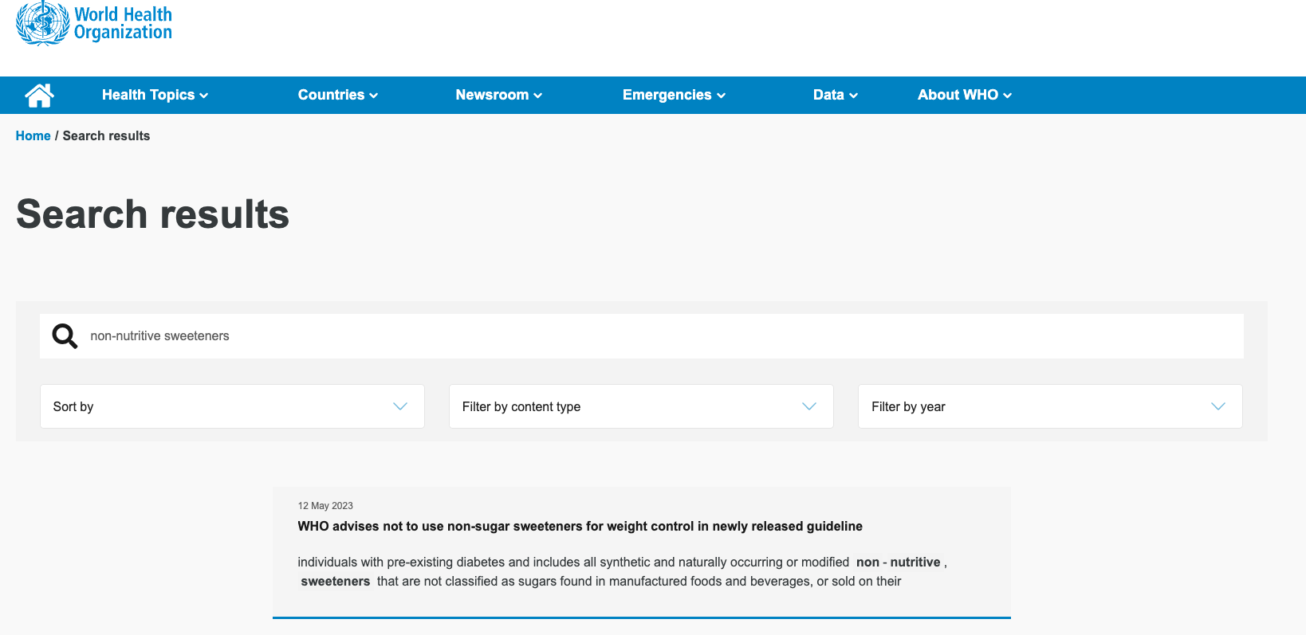
Task: Click the Home breadcrumb link
Action: (33, 136)
